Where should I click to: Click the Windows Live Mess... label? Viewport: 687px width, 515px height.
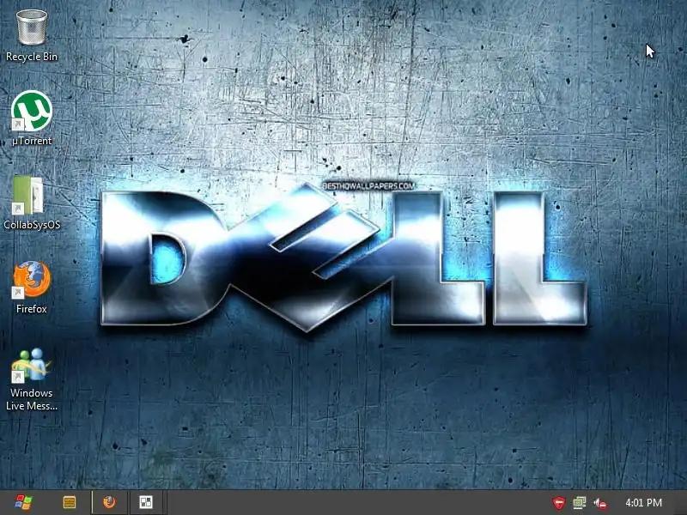(x=32, y=399)
